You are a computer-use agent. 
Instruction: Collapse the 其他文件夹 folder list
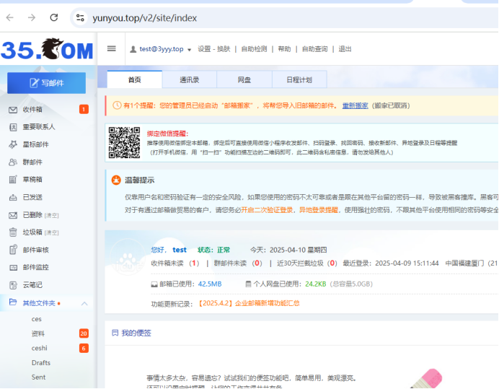pos(84,303)
